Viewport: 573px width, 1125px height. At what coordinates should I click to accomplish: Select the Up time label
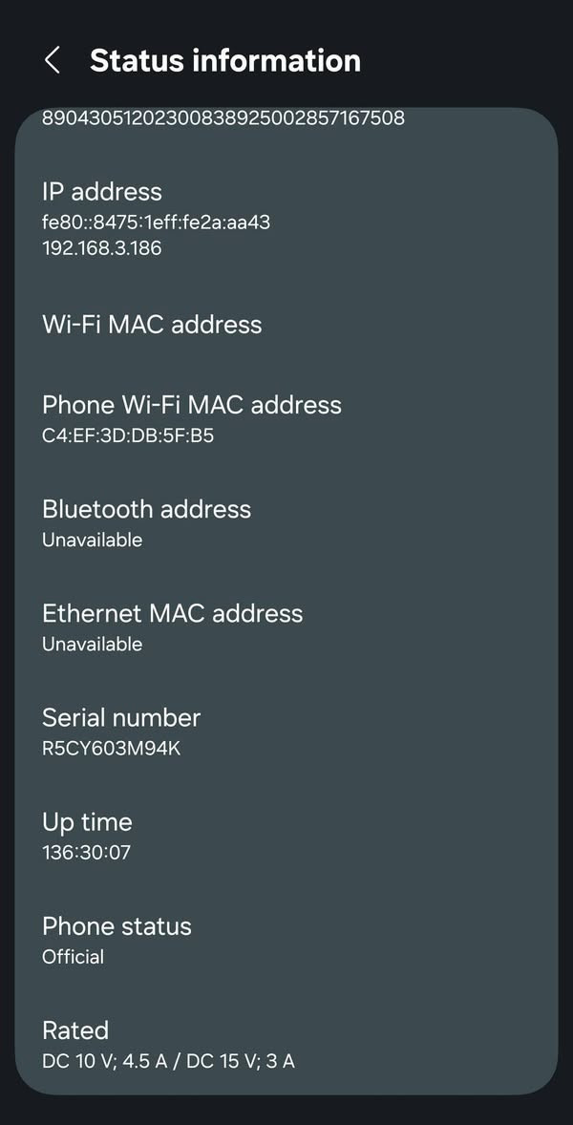(87, 821)
